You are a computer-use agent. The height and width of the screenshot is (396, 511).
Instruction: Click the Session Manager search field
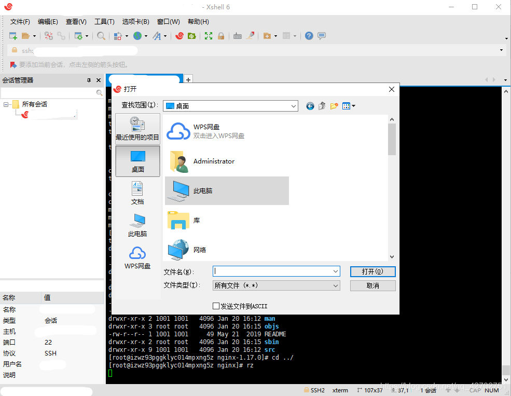tap(49, 93)
